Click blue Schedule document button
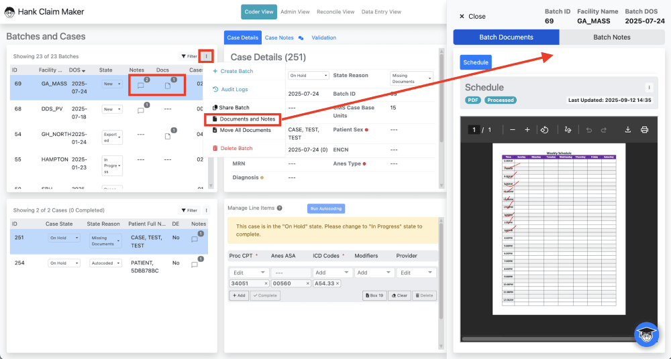The width and height of the screenshot is (671, 359). tap(476, 62)
